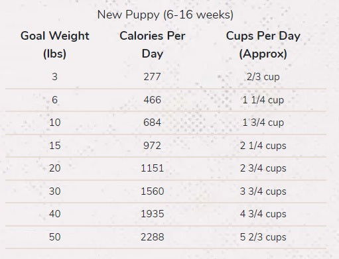Select the 2 1/4 cups cell
The width and height of the screenshot is (339, 259).
point(263,146)
